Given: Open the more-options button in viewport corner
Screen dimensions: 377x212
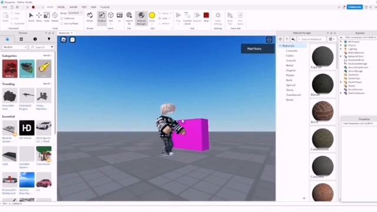Looking at the screenshot, I should pos(269,39).
